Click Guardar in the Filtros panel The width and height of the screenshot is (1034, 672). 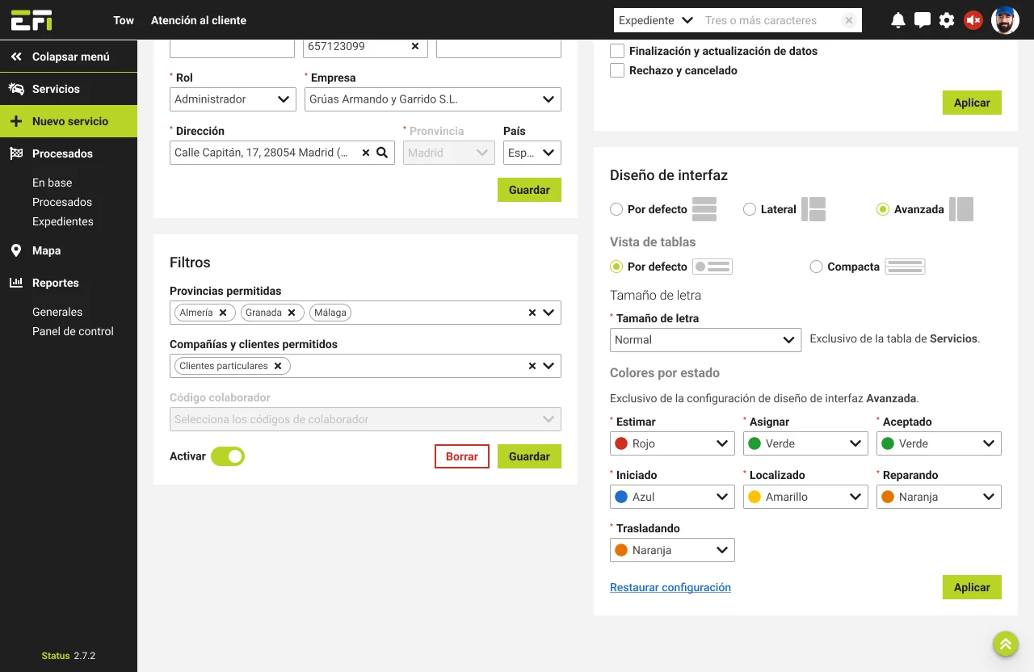[529, 456]
